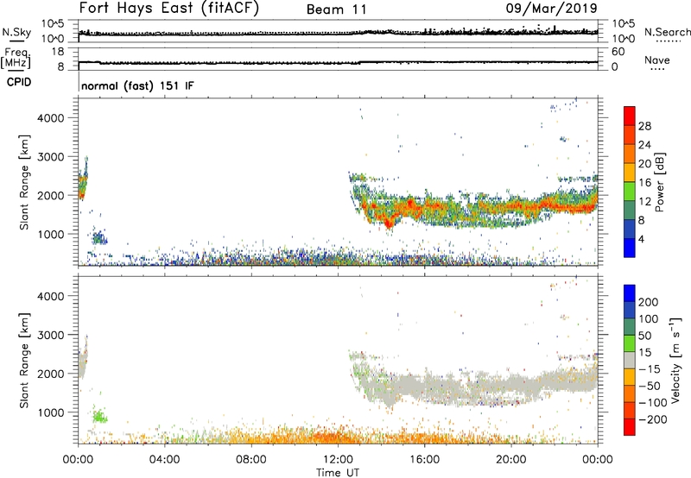Click the power color bar scale
Screen dimensions: 691x478
pyautogui.click(x=630, y=182)
